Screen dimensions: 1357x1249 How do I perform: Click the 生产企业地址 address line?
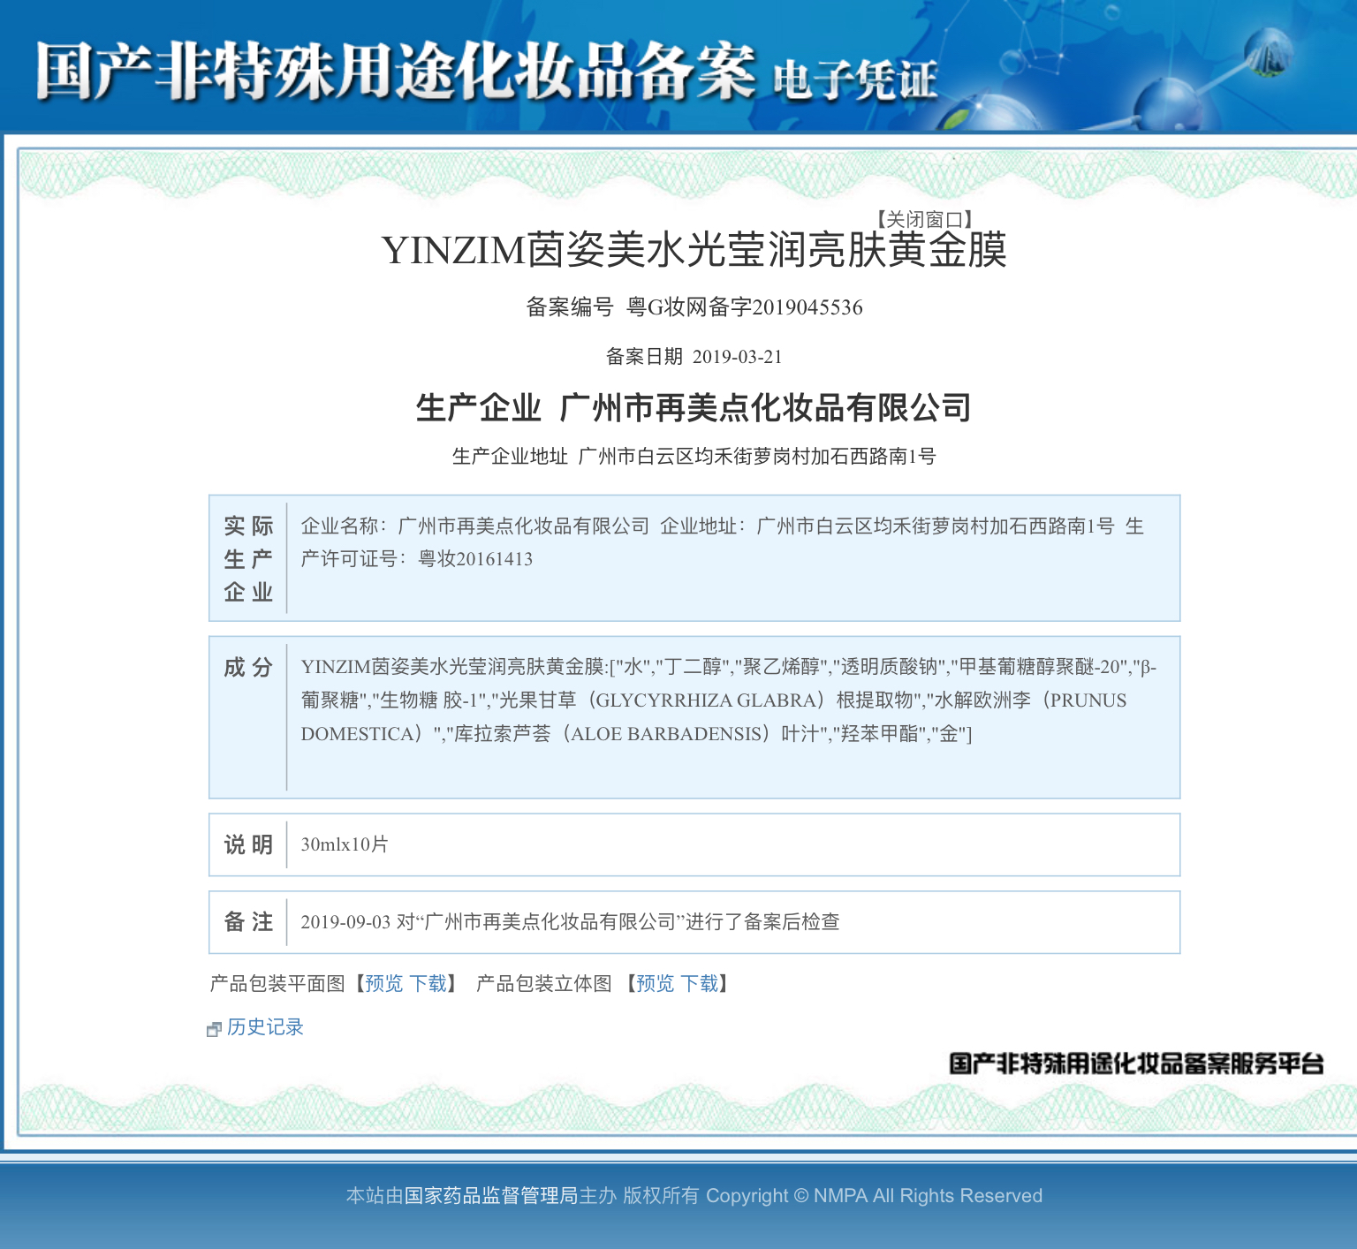coord(694,456)
